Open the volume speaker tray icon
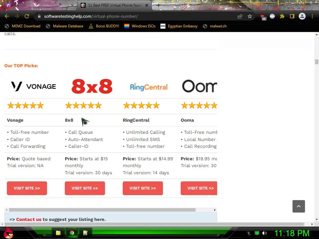The image size is (319, 239). point(264,233)
